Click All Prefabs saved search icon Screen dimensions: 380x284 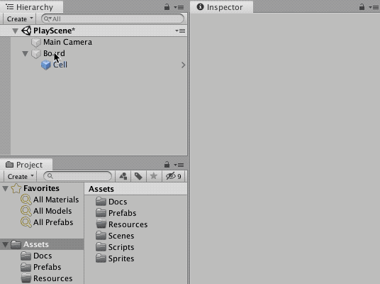(x=26, y=222)
